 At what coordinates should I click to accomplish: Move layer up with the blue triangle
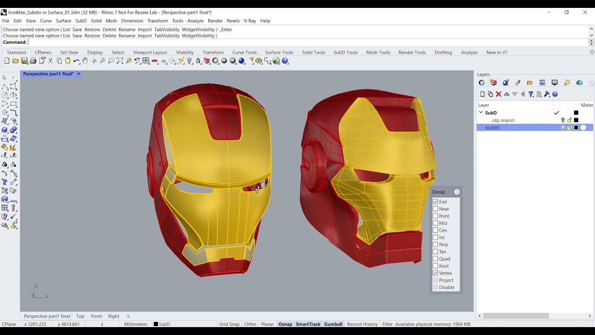tap(507, 94)
